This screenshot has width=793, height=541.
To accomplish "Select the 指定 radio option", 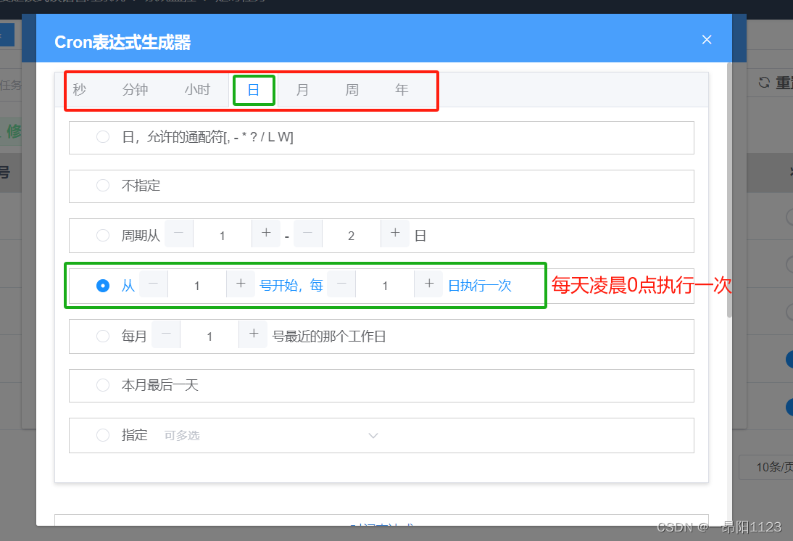I will [103, 434].
